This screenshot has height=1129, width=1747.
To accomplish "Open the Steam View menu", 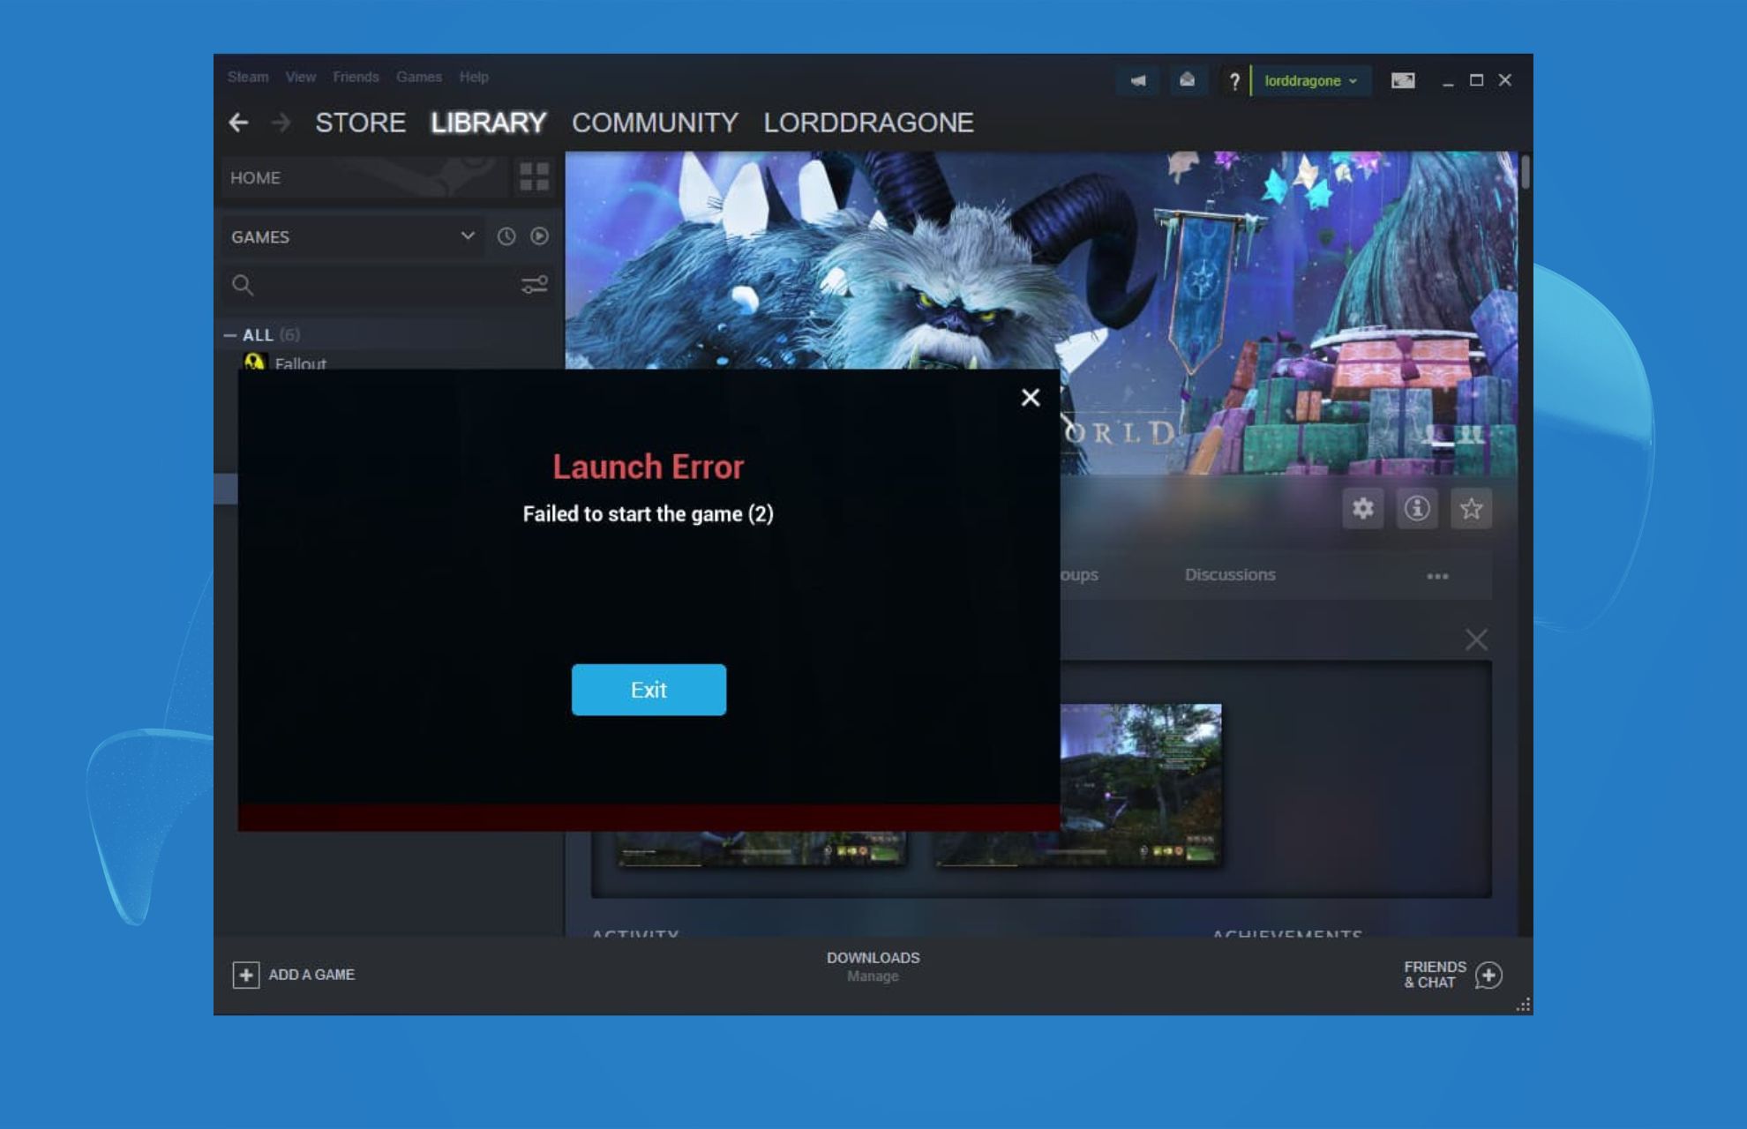I will 299,77.
